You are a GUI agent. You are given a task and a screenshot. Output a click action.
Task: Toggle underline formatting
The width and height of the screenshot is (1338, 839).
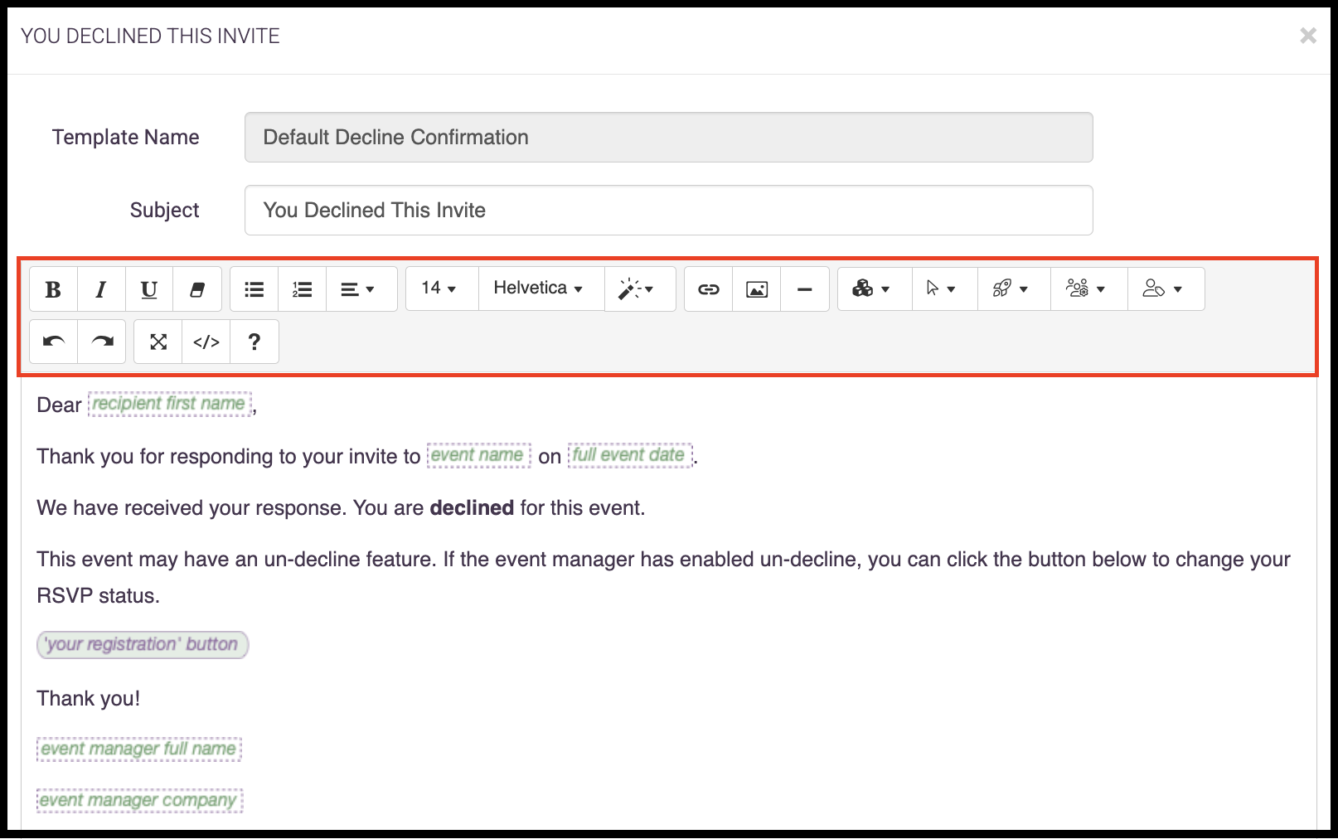(149, 289)
